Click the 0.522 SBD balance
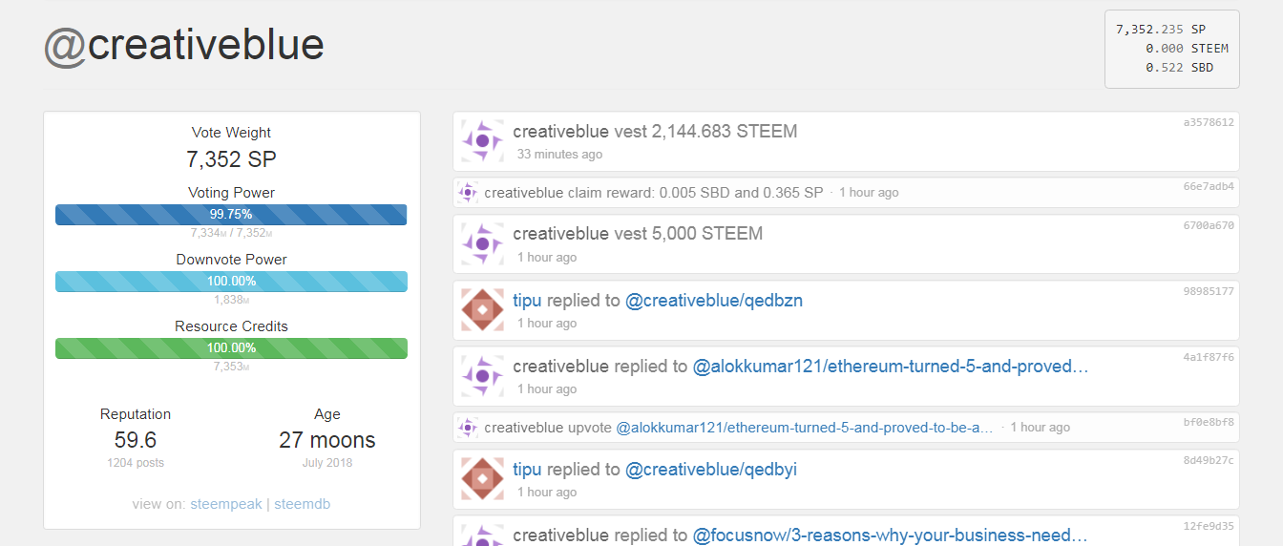 pos(1180,68)
